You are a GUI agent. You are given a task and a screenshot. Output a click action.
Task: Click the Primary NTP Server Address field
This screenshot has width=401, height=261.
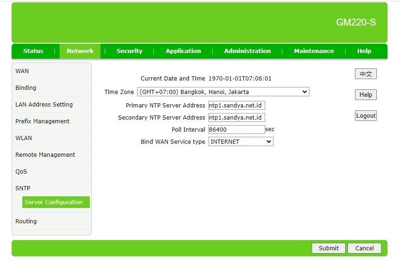tap(236, 106)
